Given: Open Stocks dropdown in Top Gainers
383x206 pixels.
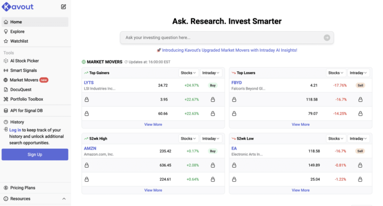Looking at the screenshot, I should (x=189, y=73).
